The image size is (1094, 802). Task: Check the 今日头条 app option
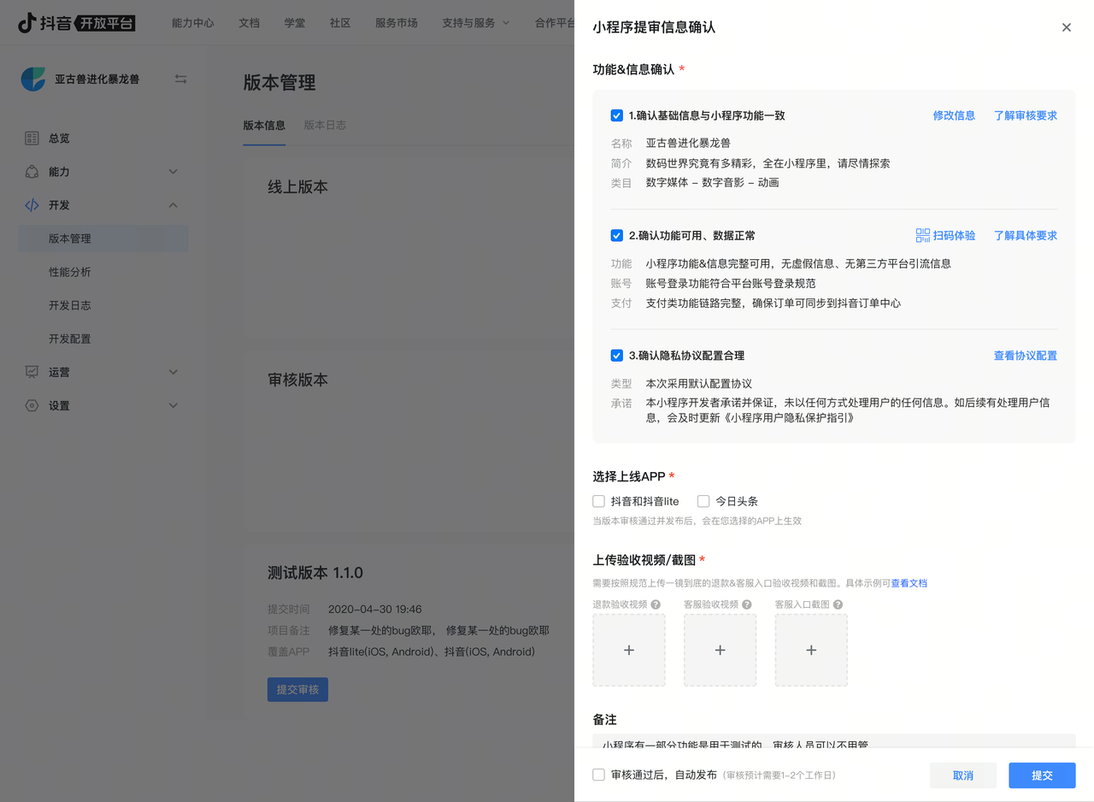point(703,501)
